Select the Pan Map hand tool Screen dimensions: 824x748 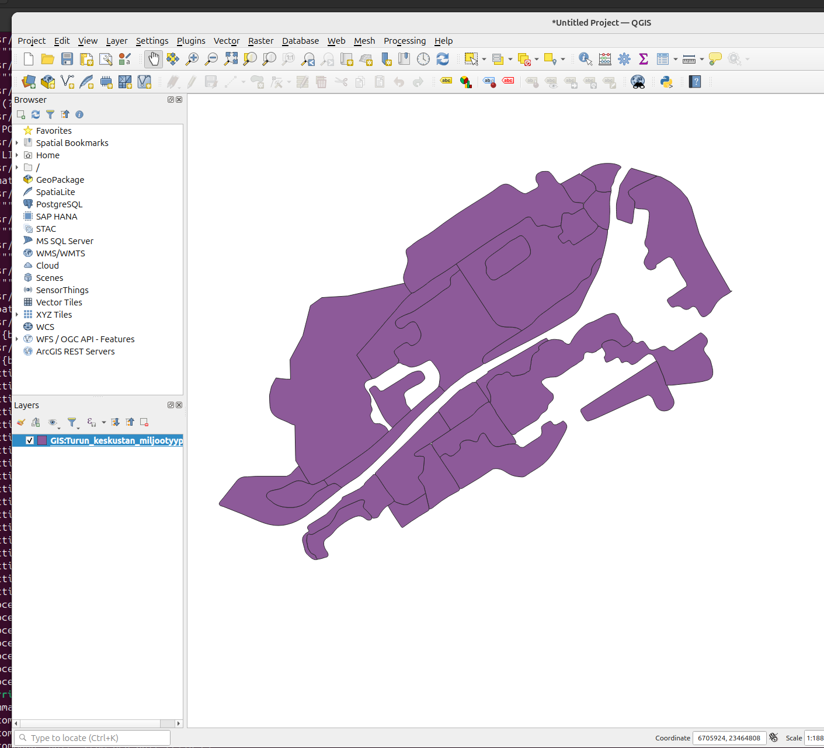pos(153,59)
